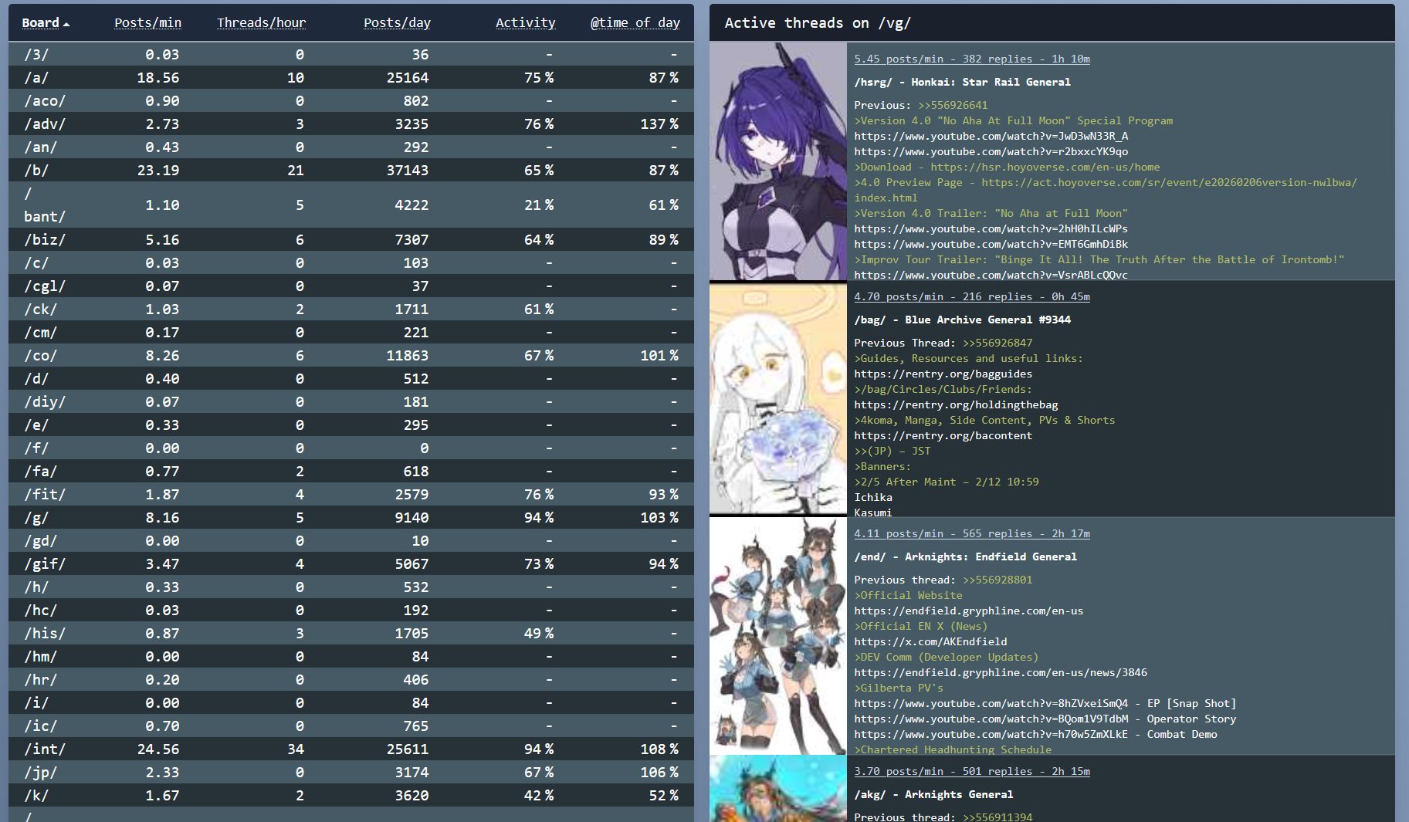Click the /bag/ Blue Archive General #9344 title
This screenshot has width=1409, height=822.
point(962,320)
